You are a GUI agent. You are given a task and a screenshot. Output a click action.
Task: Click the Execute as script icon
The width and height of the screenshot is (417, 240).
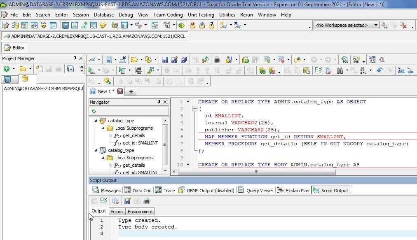pos(122,70)
